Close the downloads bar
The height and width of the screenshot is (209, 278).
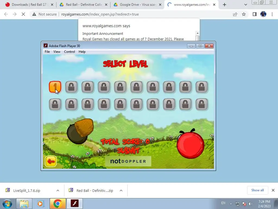273,190
